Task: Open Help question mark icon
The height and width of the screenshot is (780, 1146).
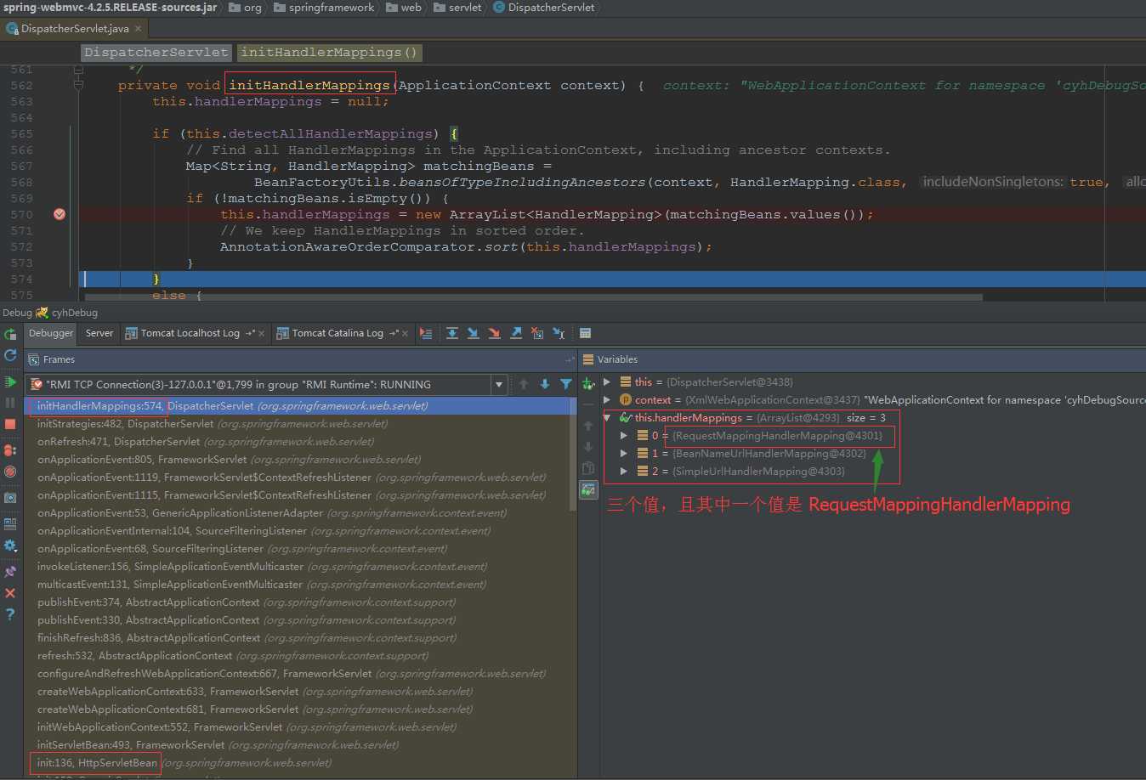Action: pyautogui.click(x=10, y=613)
